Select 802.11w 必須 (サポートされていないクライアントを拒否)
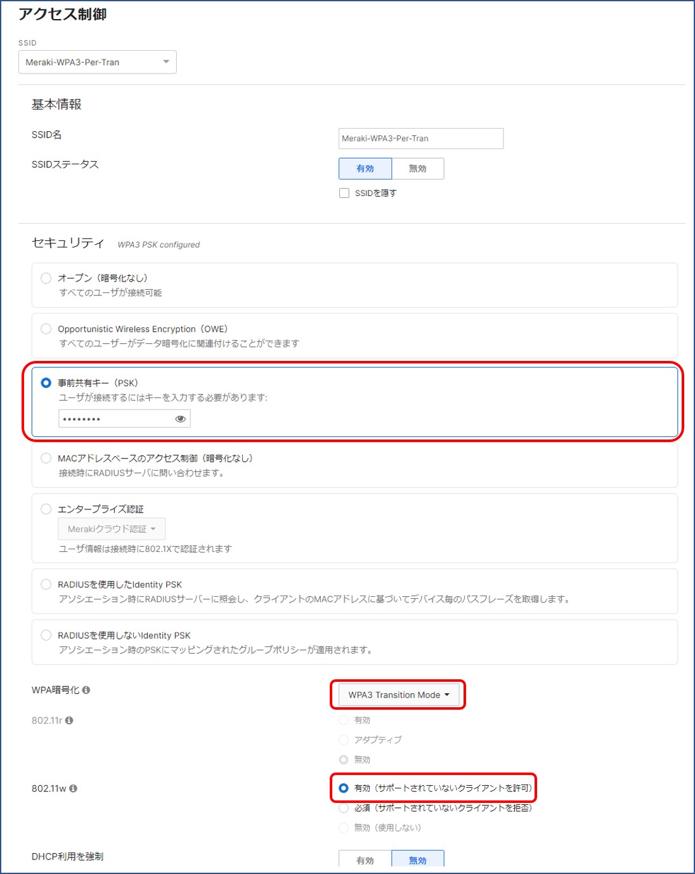This screenshot has height=874, width=695. tap(344, 808)
